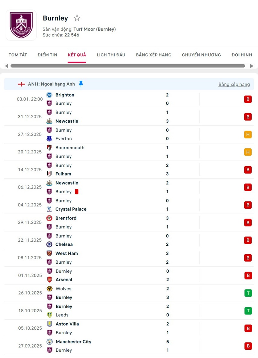The height and width of the screenshot is (358, 258).
Task: Click the Bảng xếp hạng link
Action: pyautogui.click(x=234, y=84)
